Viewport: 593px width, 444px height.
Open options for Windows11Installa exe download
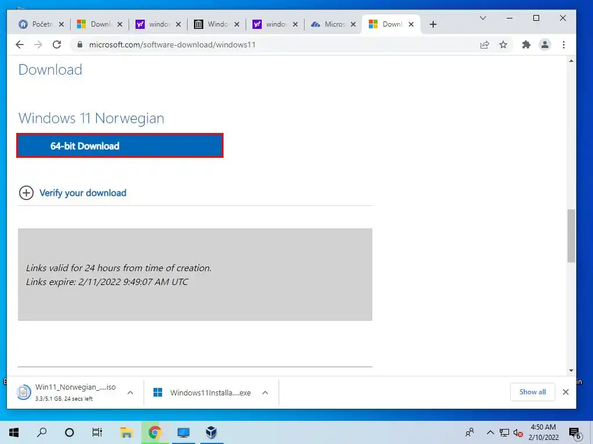[265, 393]
